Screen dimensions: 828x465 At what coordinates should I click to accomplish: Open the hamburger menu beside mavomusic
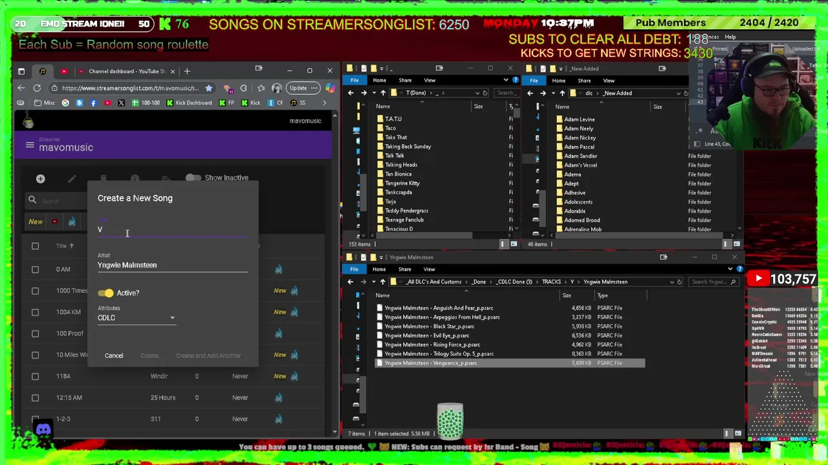[x=30, y=145]
